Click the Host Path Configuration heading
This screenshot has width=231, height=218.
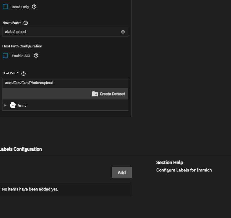pyautogui.click(x=22, y=46)
